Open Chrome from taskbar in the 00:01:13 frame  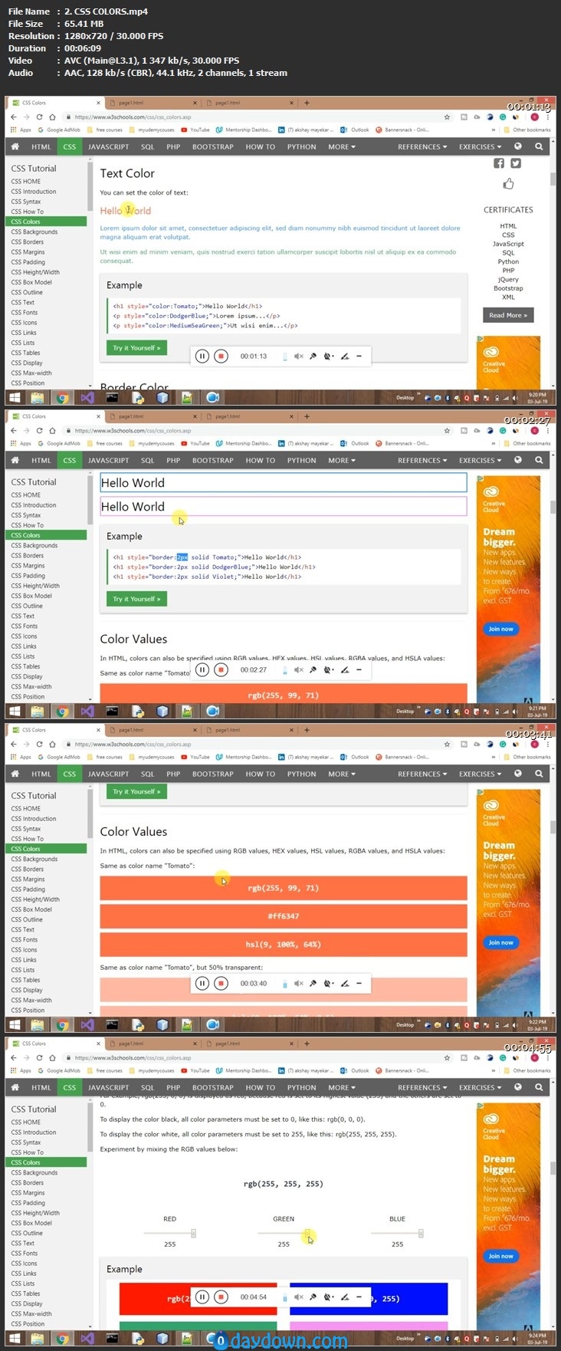click(63, 397)
